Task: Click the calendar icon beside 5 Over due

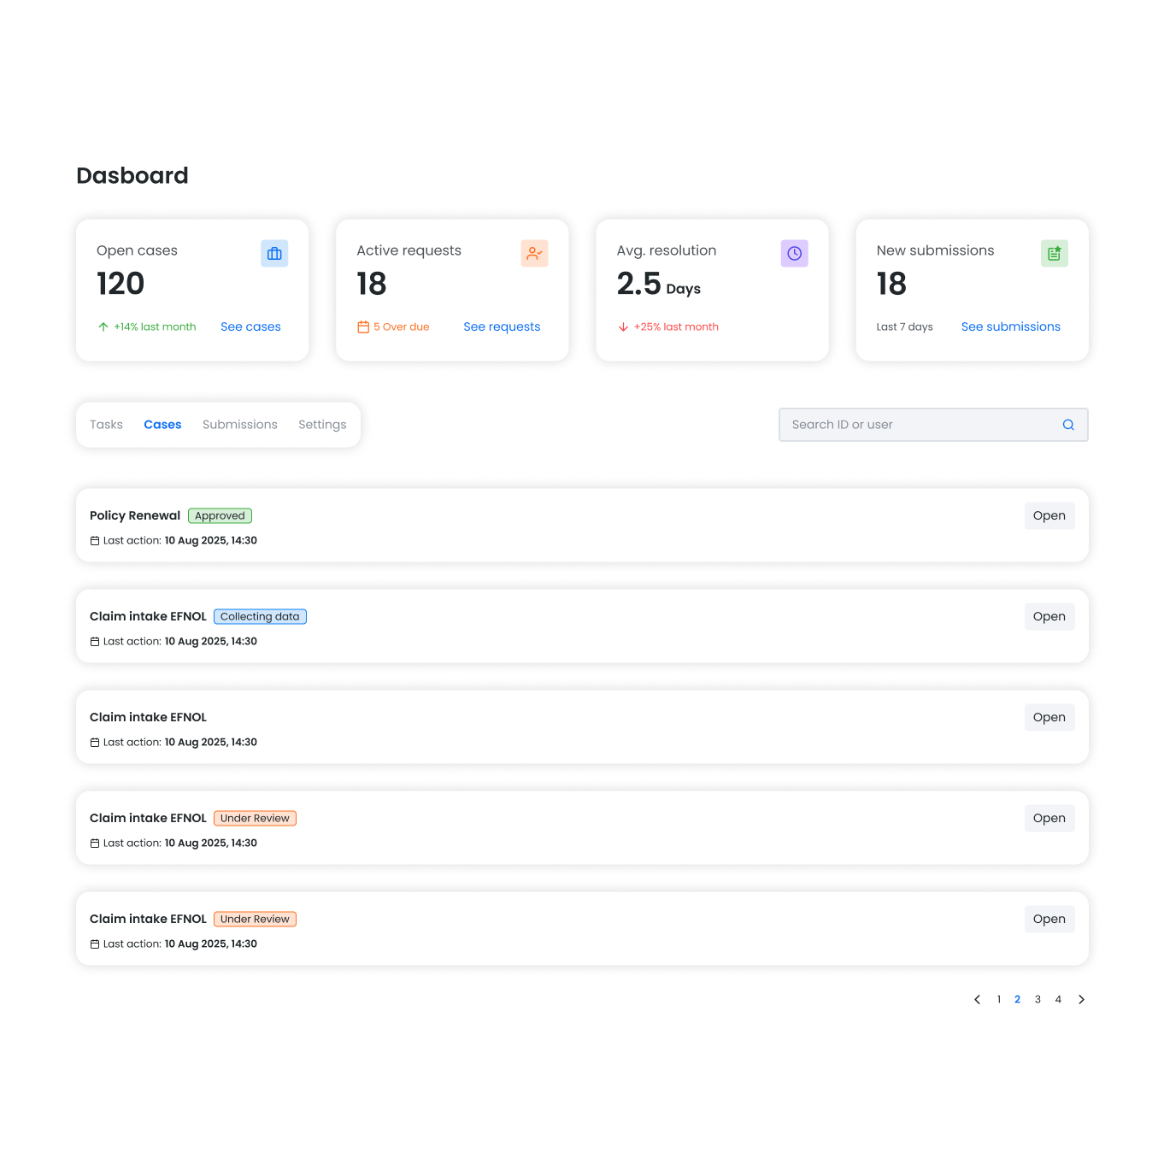Action: [x=363, y=327]
